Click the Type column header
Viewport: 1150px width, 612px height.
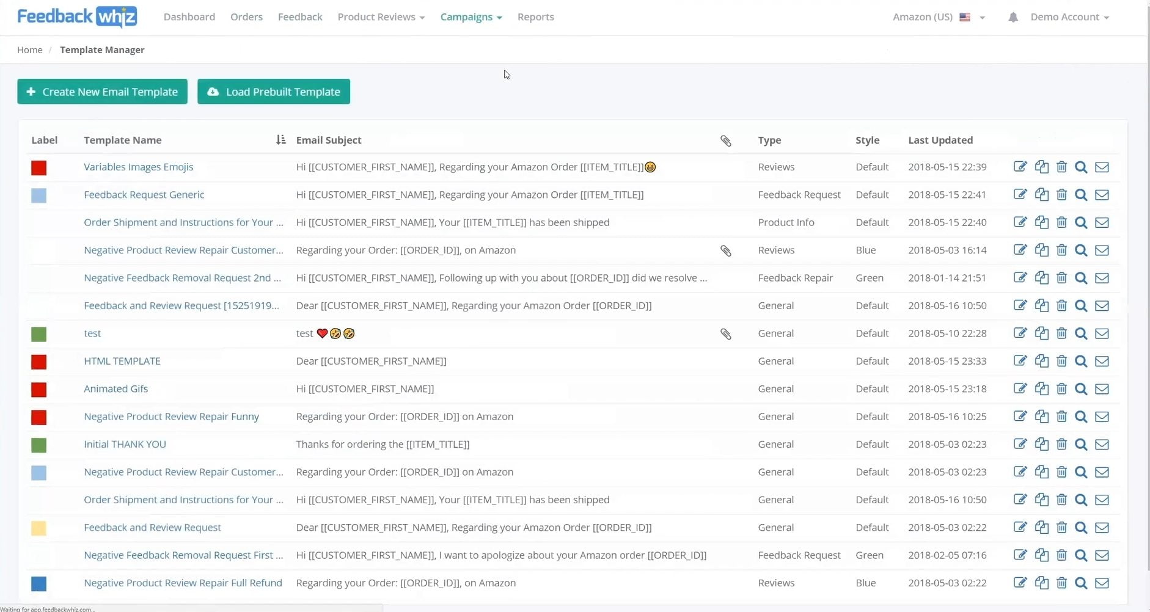click(769, 140)
